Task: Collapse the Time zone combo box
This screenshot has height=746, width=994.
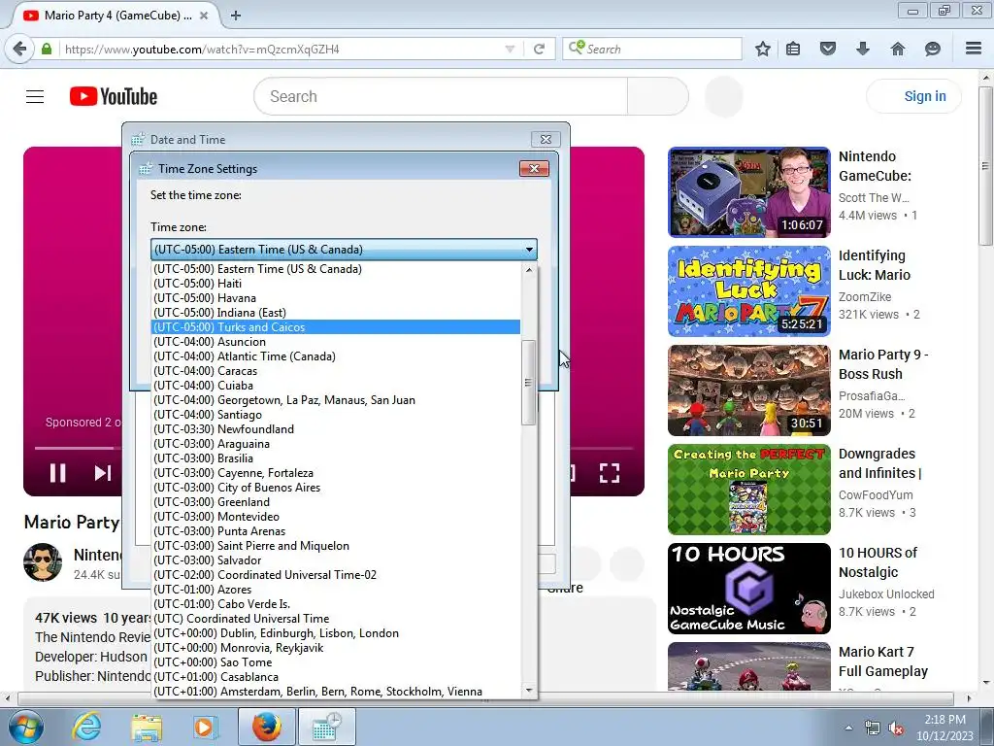Action: click(x=529, y=250)
